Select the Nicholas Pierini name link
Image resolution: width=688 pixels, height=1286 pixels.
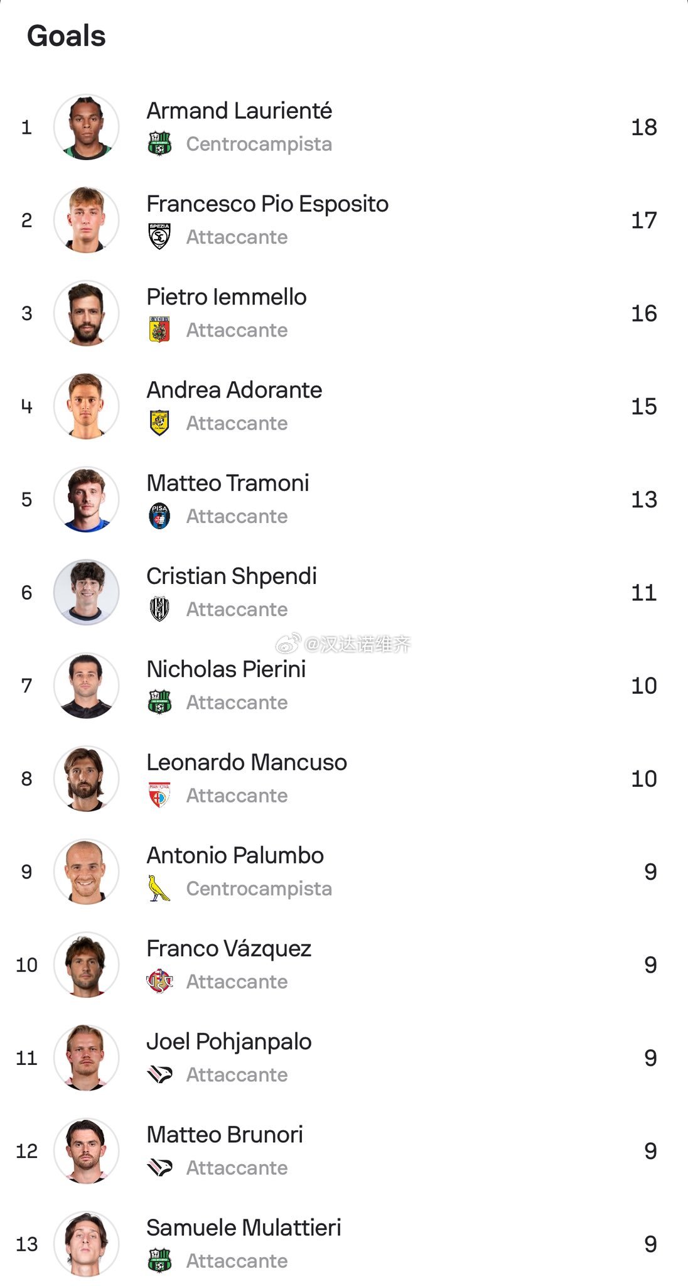click(226, 669)
